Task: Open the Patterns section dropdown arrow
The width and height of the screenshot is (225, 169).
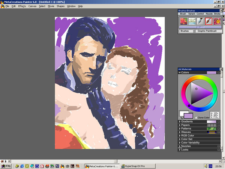Action: coord(219,128)
